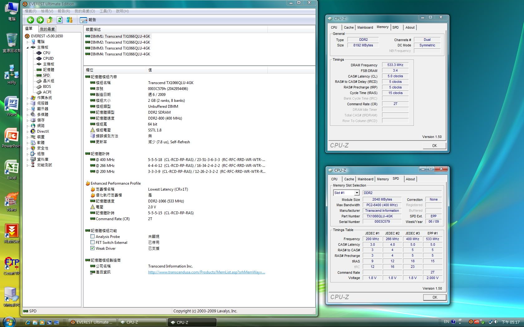Open the transcendusa.com product link
This screenshot has height=327, width=524.
(206, 272)
